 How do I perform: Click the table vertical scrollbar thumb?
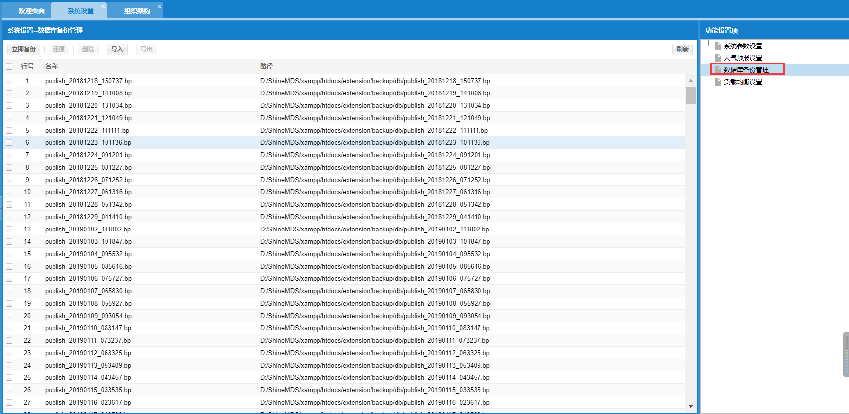click(690, 95)
